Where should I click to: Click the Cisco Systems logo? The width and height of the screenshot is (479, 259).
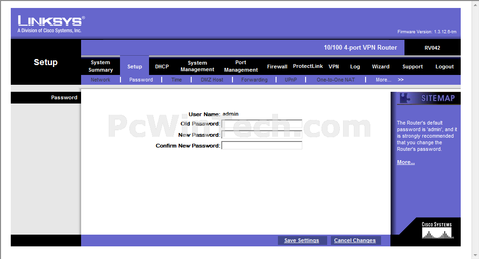pos(437,230)
